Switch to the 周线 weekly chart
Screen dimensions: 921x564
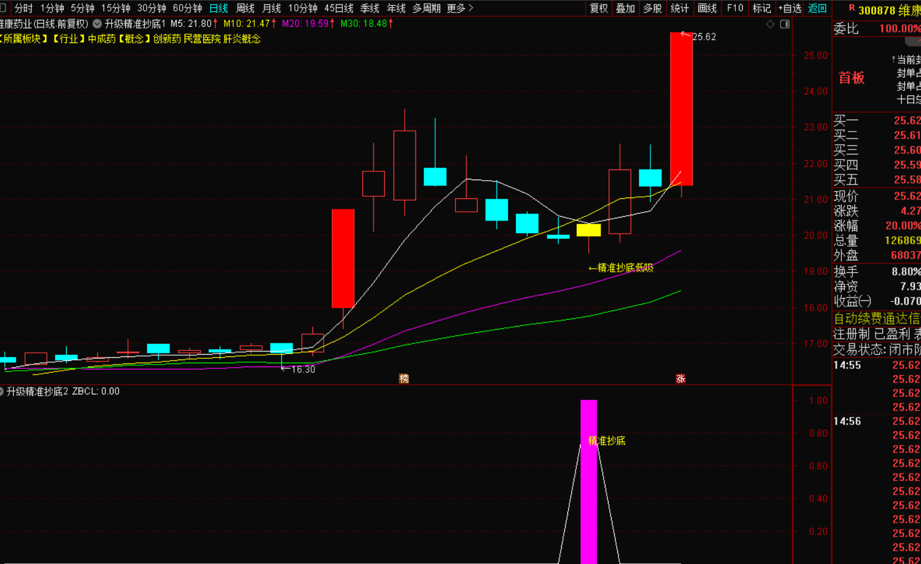pos(245,8)
